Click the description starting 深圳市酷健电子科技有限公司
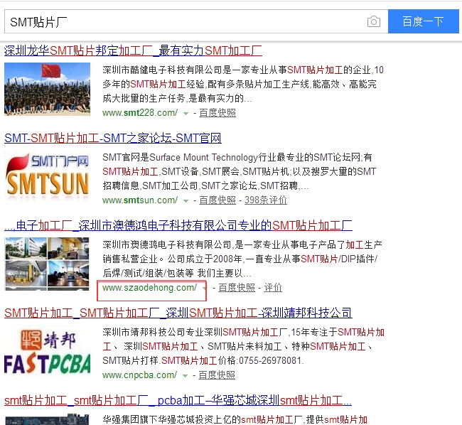 [243, 85]
